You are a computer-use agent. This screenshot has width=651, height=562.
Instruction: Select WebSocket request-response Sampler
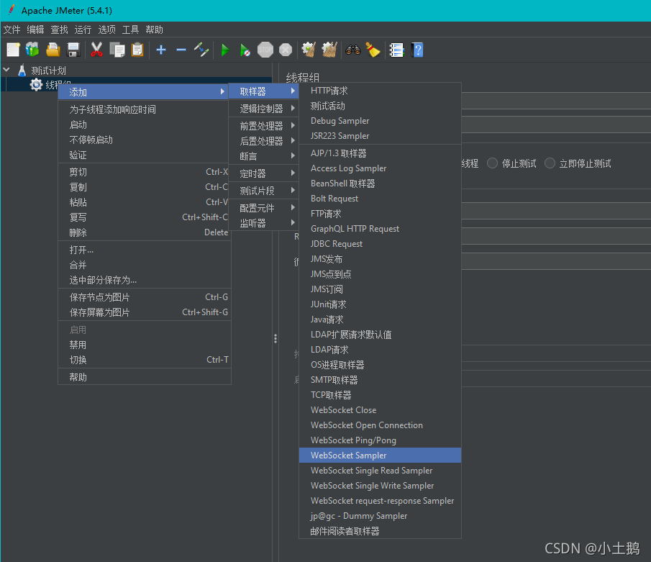click(x=380, y=501)
